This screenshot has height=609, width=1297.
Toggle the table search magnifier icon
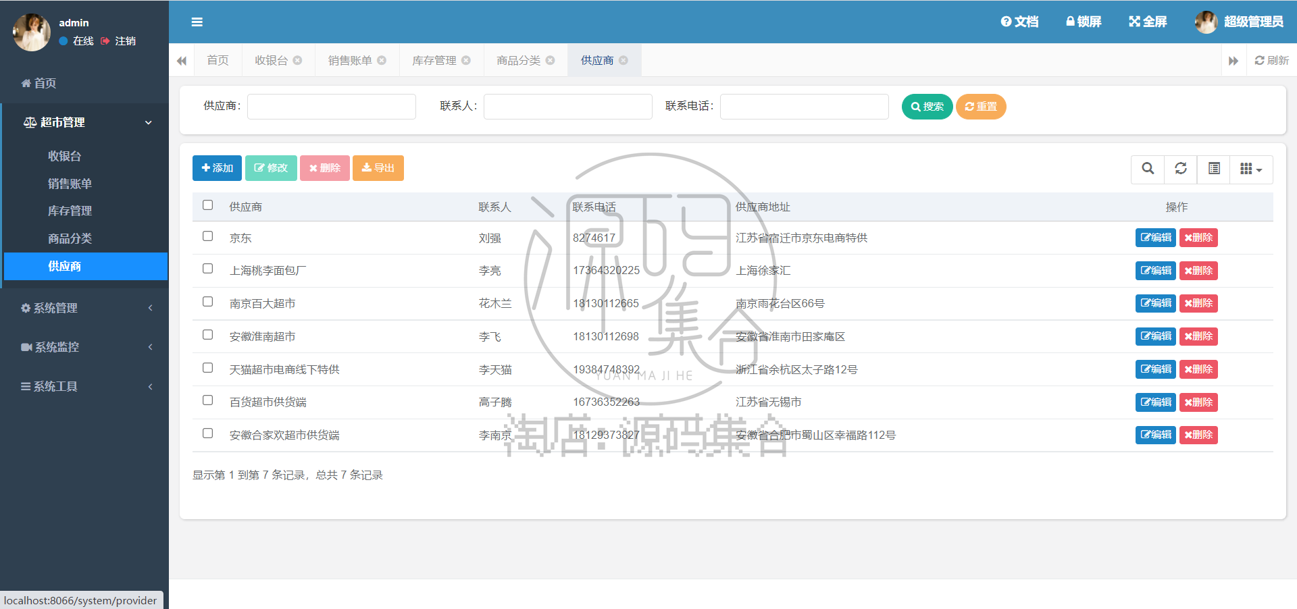click(1148, 169)
